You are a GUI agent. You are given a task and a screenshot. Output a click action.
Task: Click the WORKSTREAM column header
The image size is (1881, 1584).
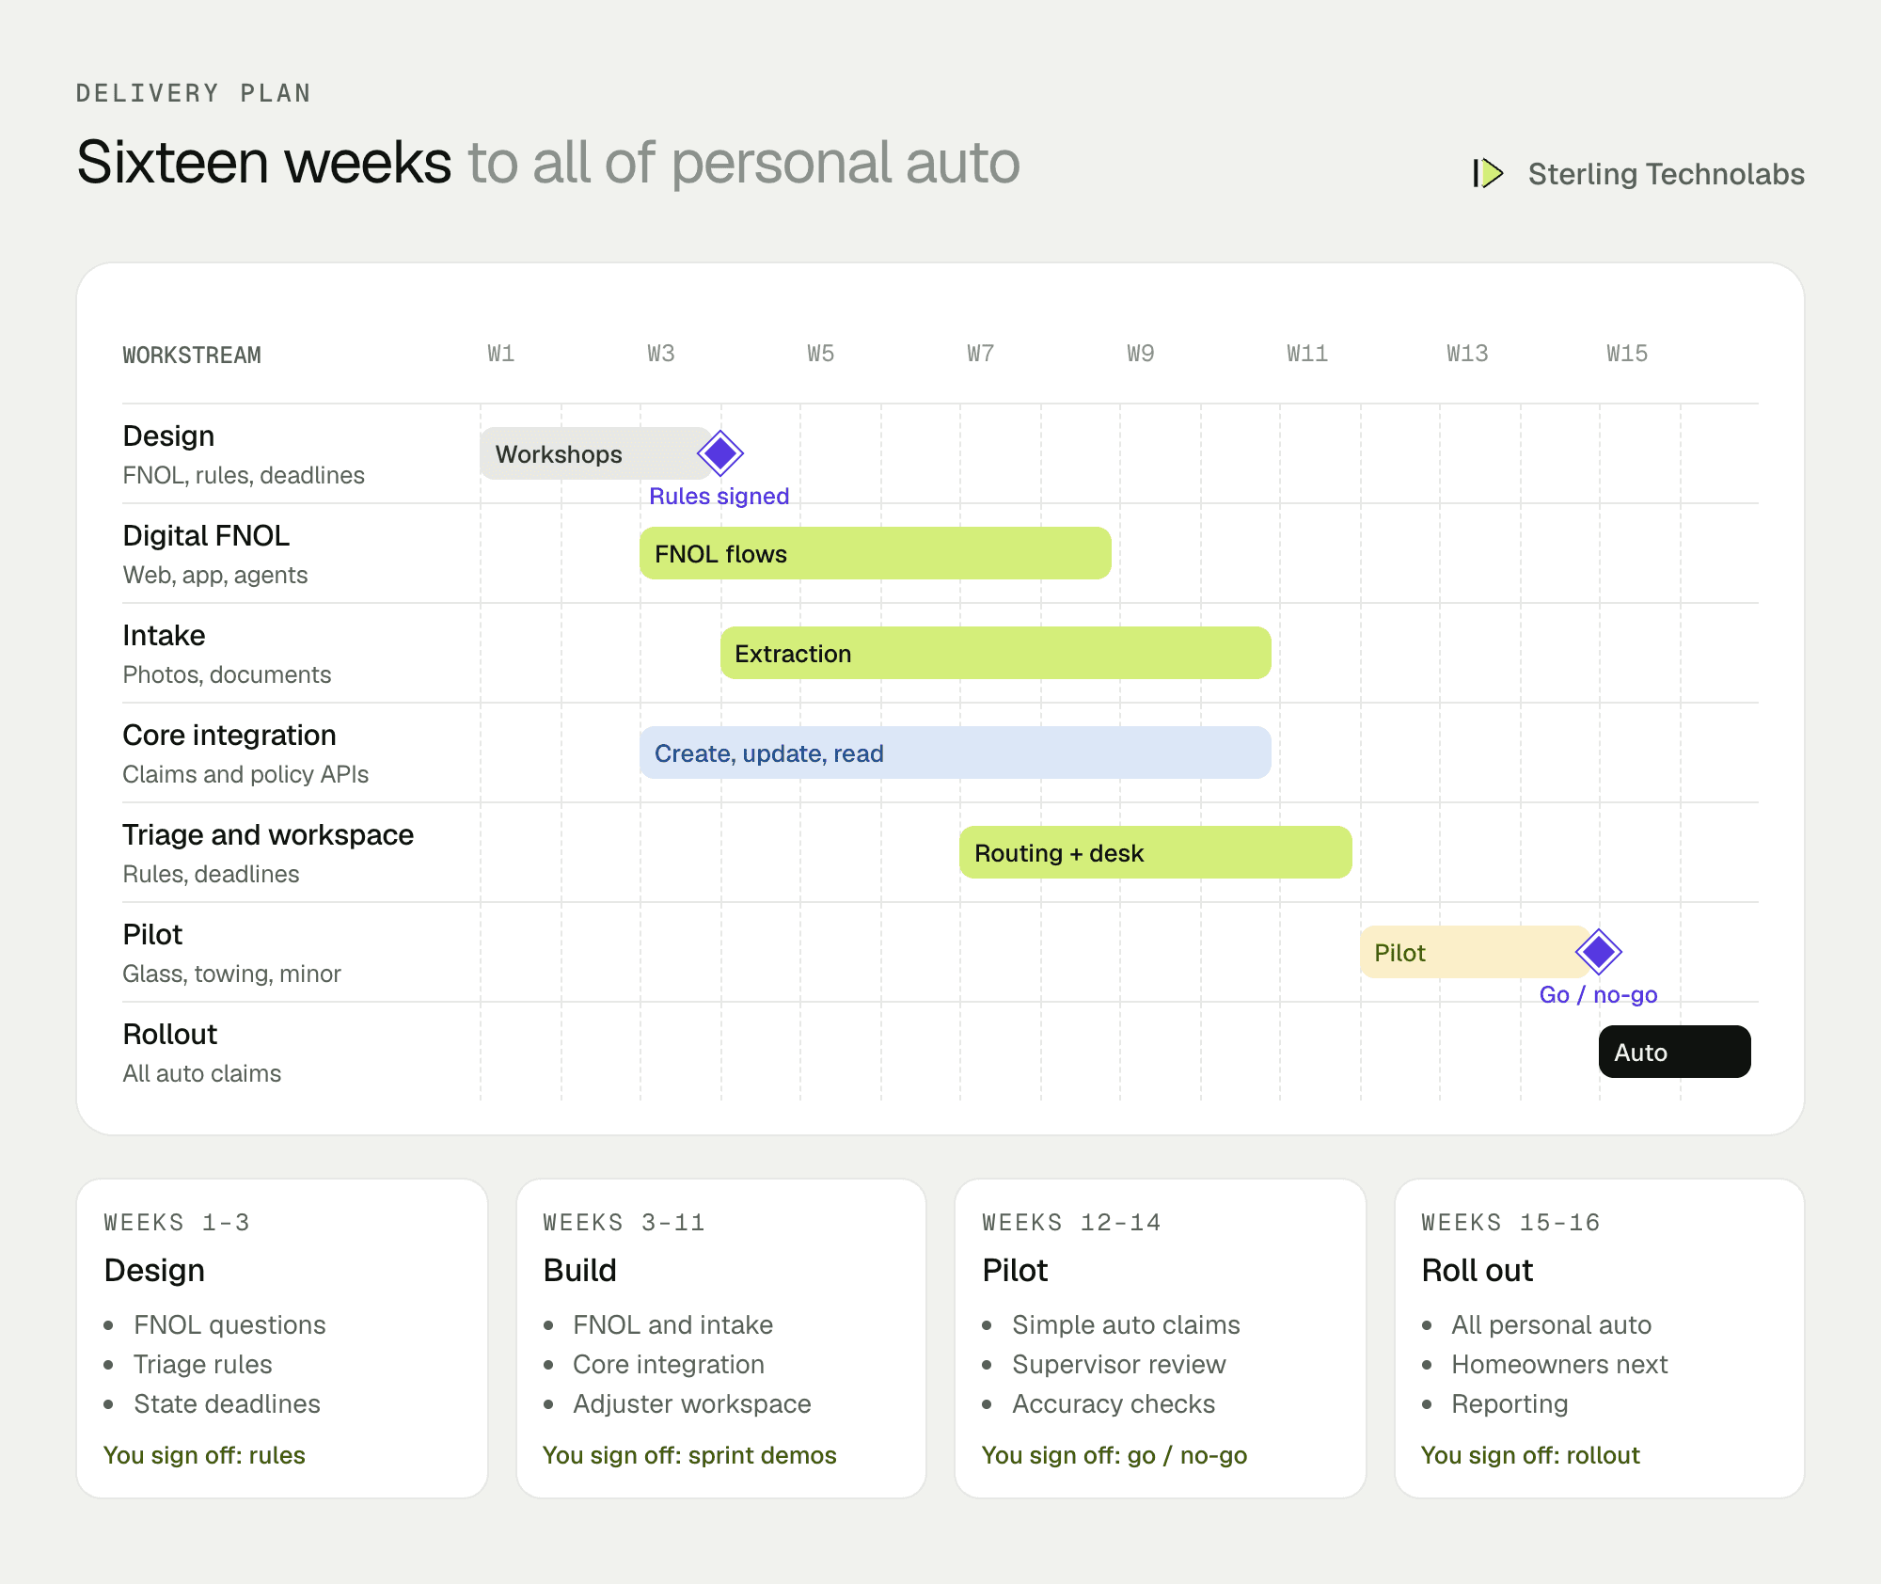[192, 356]
